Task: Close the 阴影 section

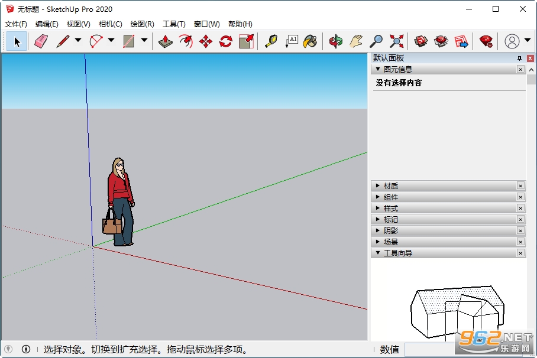Action: coord(520,230)
